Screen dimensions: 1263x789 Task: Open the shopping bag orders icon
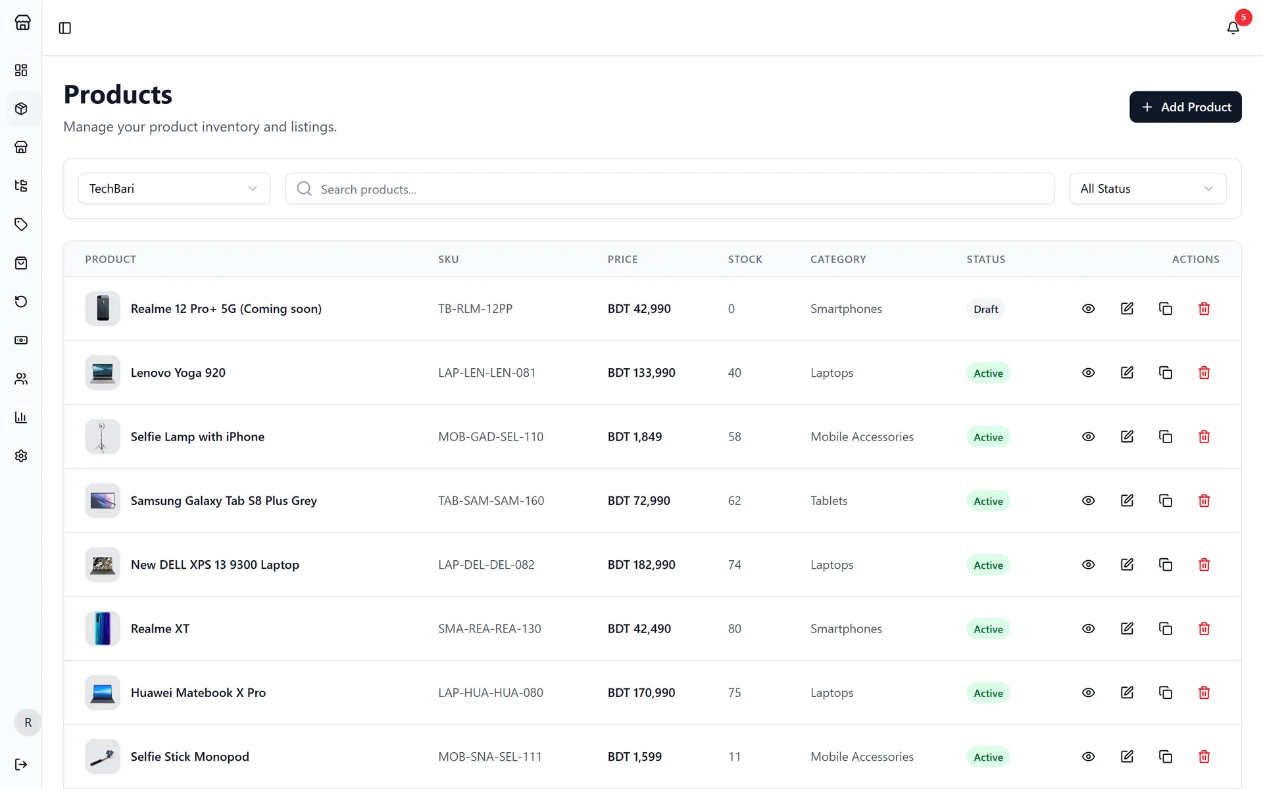tap(21, 263)
